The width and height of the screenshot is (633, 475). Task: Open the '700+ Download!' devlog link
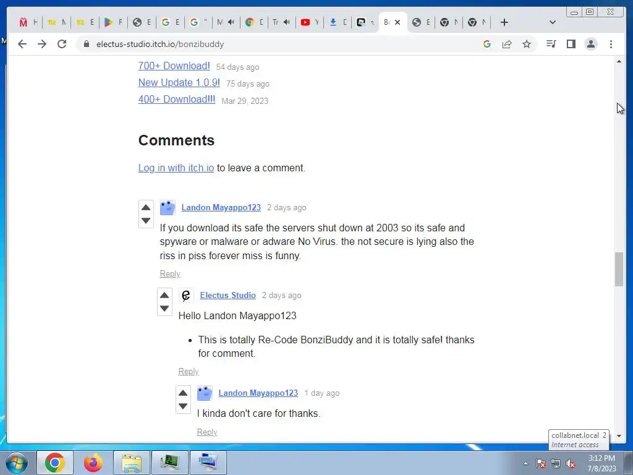[x=174, y=66]
